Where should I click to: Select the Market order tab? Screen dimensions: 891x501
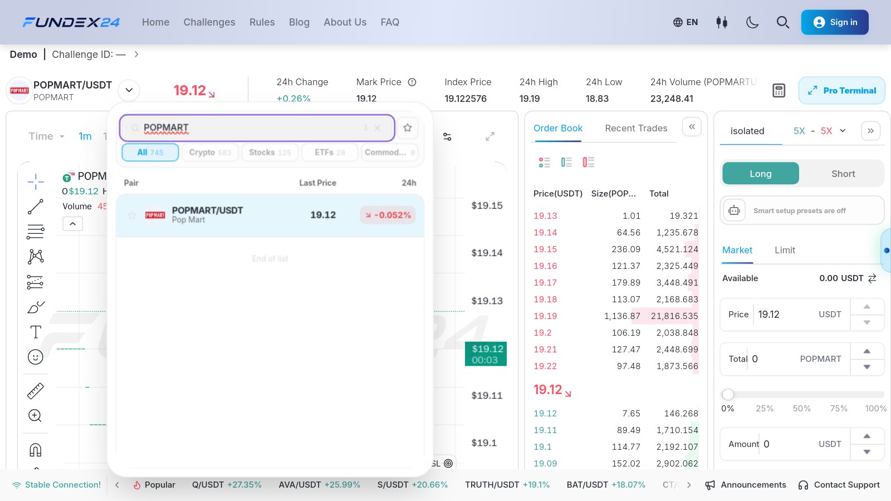coord(737,250)
